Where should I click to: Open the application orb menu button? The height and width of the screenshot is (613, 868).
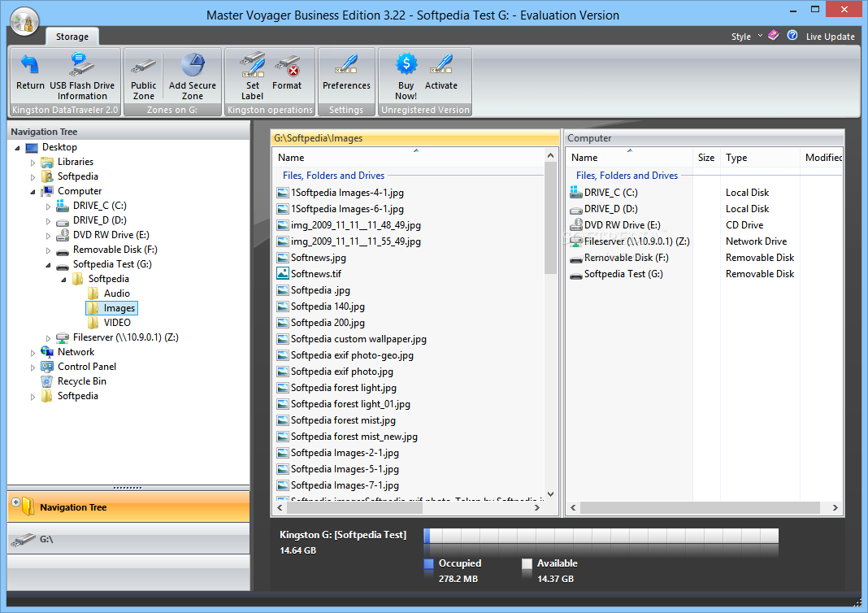[24, 22]
